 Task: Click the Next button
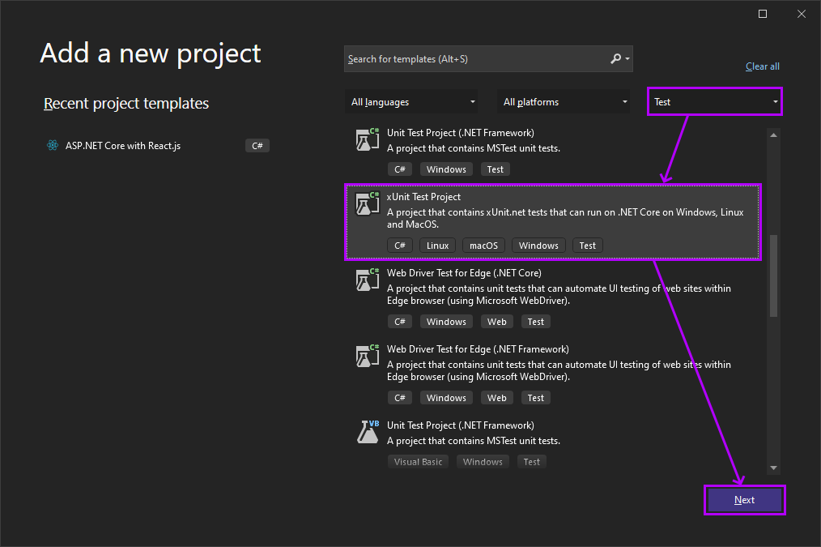click(745, 500)
